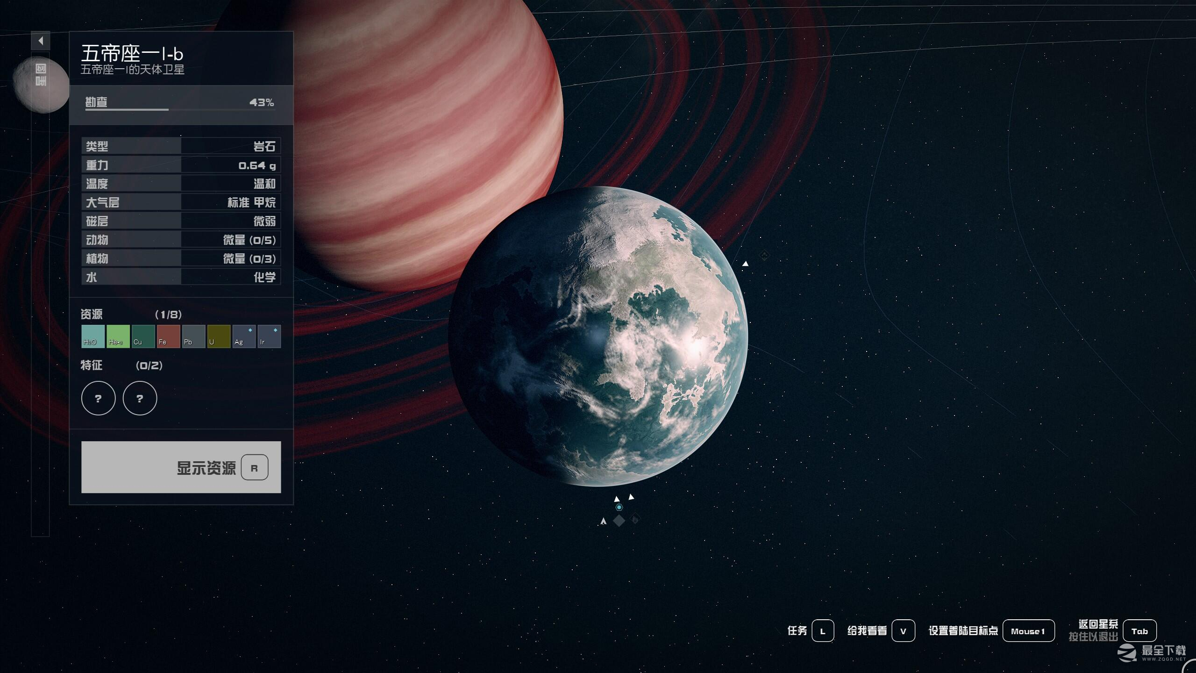Screen dimensions: 1196x673
Task: Select the ship arrowhead marker below the planet
Action: pos(604,521)
